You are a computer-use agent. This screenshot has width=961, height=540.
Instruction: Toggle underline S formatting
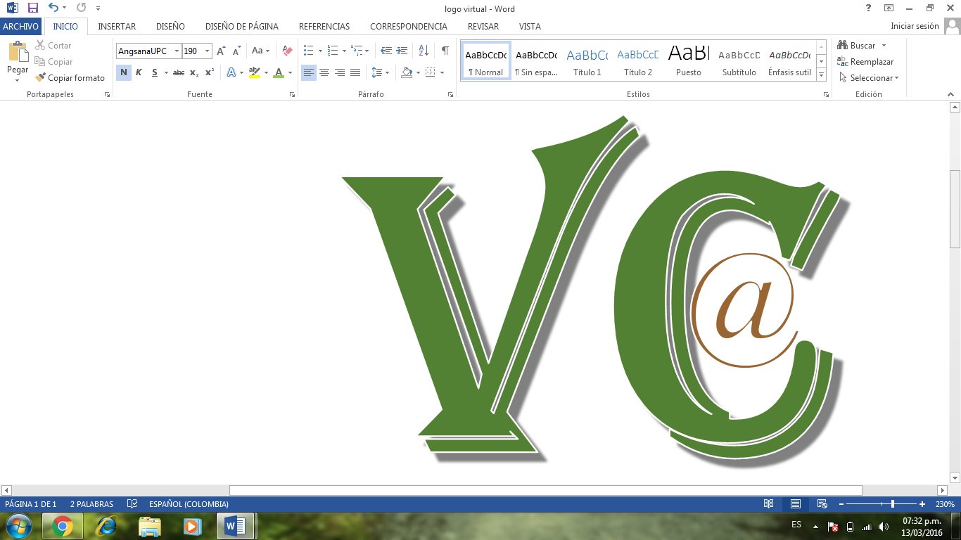point(153,72)
